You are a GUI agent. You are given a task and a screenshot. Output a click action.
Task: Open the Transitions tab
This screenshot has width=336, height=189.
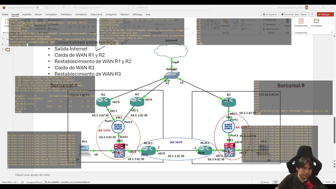[x=66, y=14]
